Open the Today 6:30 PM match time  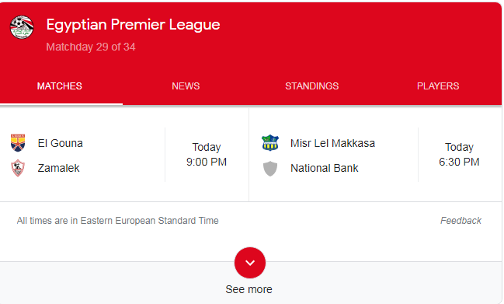(x=459, y=155)
